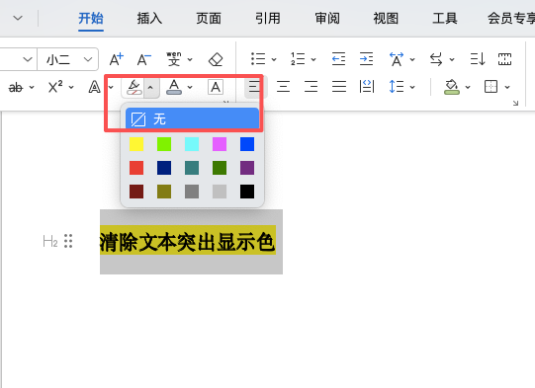Expand the font name dropdown arrow
This screenshot has height=388, width=535.
coord(28,59)
